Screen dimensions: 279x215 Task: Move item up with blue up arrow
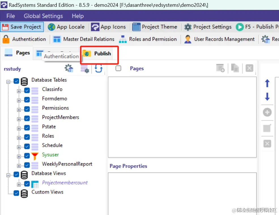[267, 83]
